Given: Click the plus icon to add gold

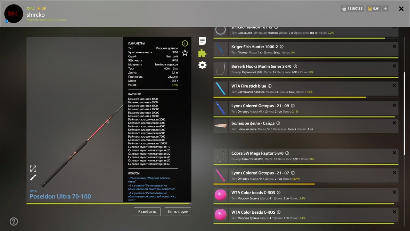Looking at the screenshot, I should (385, 9).
